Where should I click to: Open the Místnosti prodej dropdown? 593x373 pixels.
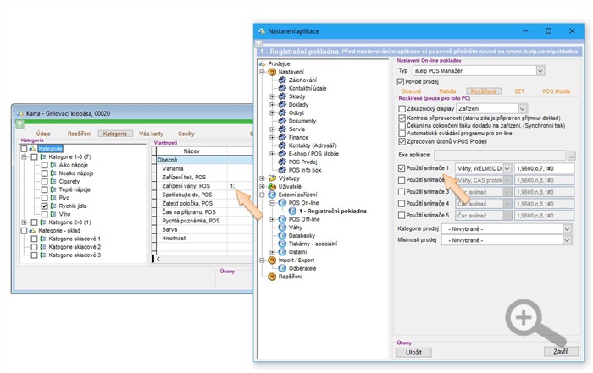567,240
